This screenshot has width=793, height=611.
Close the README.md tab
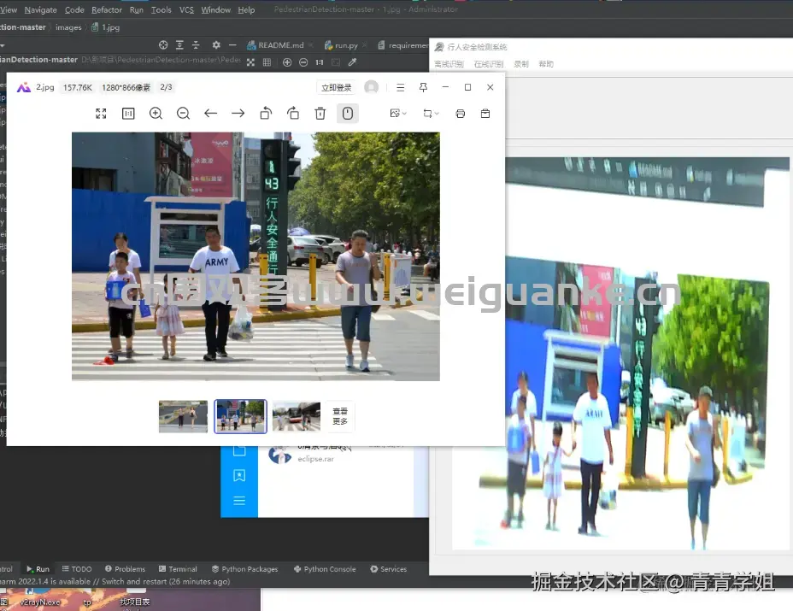311,45
